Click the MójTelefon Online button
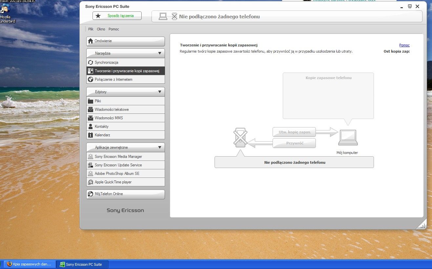This screenshot has height=269, width=432. click(x=126, y=194)
